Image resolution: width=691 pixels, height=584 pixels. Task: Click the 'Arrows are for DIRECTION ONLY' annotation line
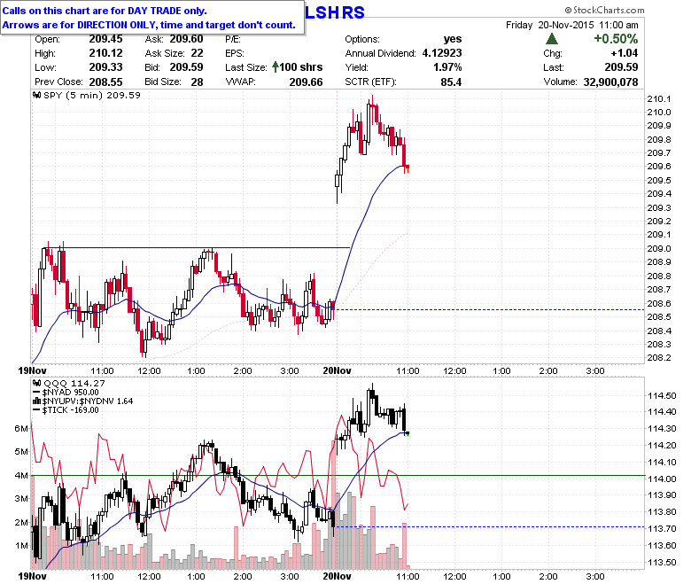(149, 25)
